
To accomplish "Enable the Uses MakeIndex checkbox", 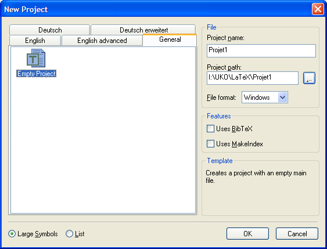I will pos(210,144).
